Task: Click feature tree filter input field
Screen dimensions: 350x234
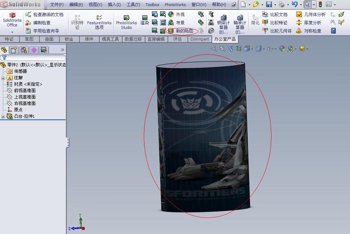Action: (x=33, y=57)
